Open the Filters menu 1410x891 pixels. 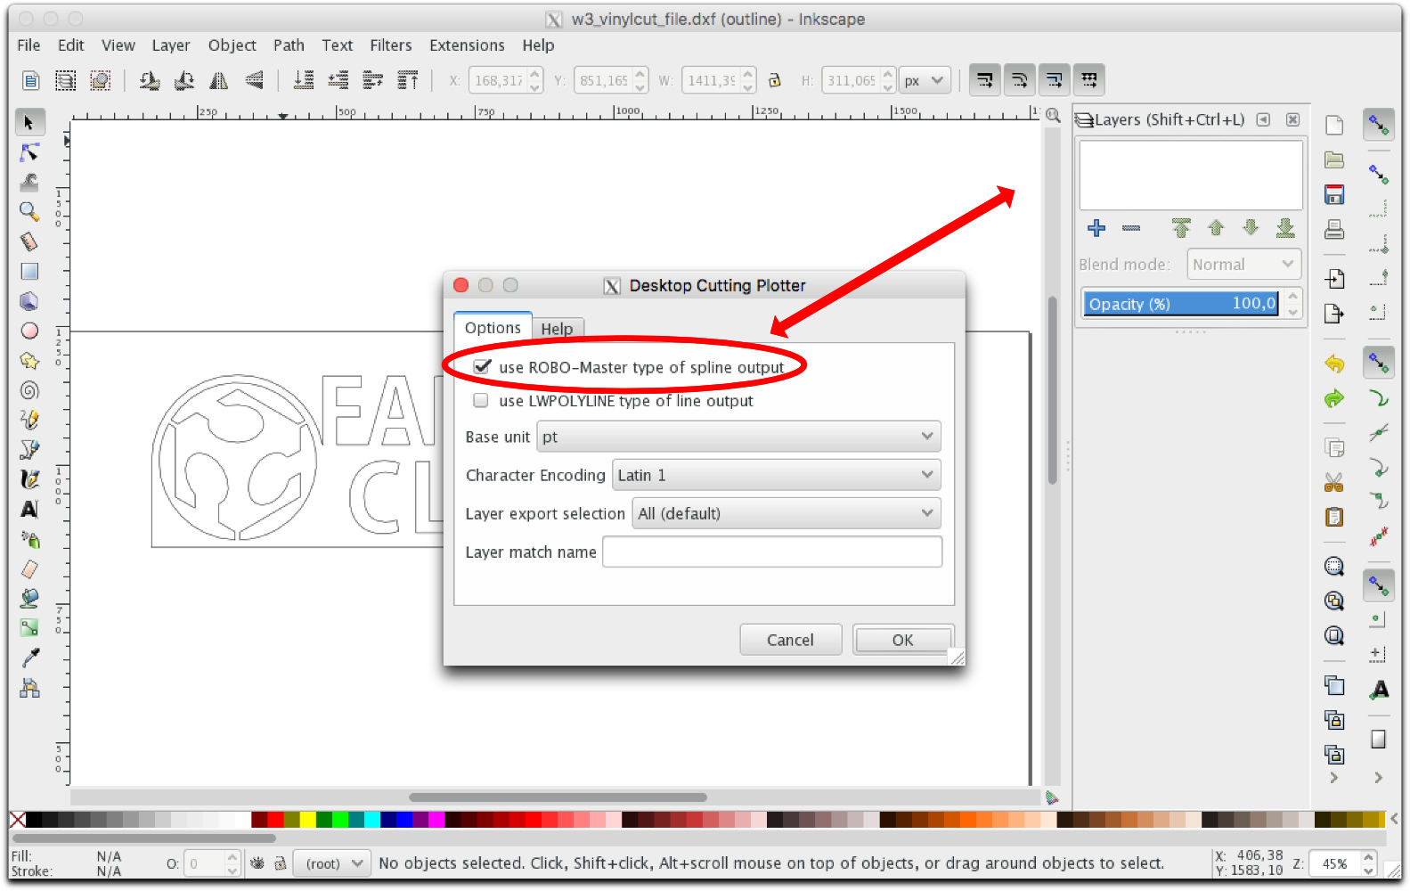[391, 45]
